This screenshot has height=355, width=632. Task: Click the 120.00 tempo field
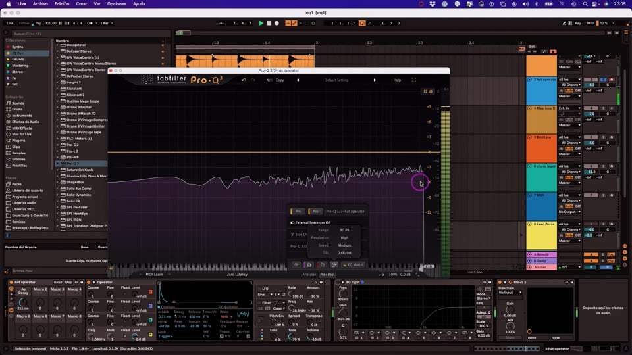point(51,24)
